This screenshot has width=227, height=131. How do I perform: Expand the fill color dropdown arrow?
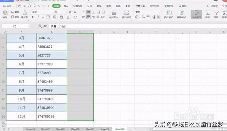click(x=65, y=17)
